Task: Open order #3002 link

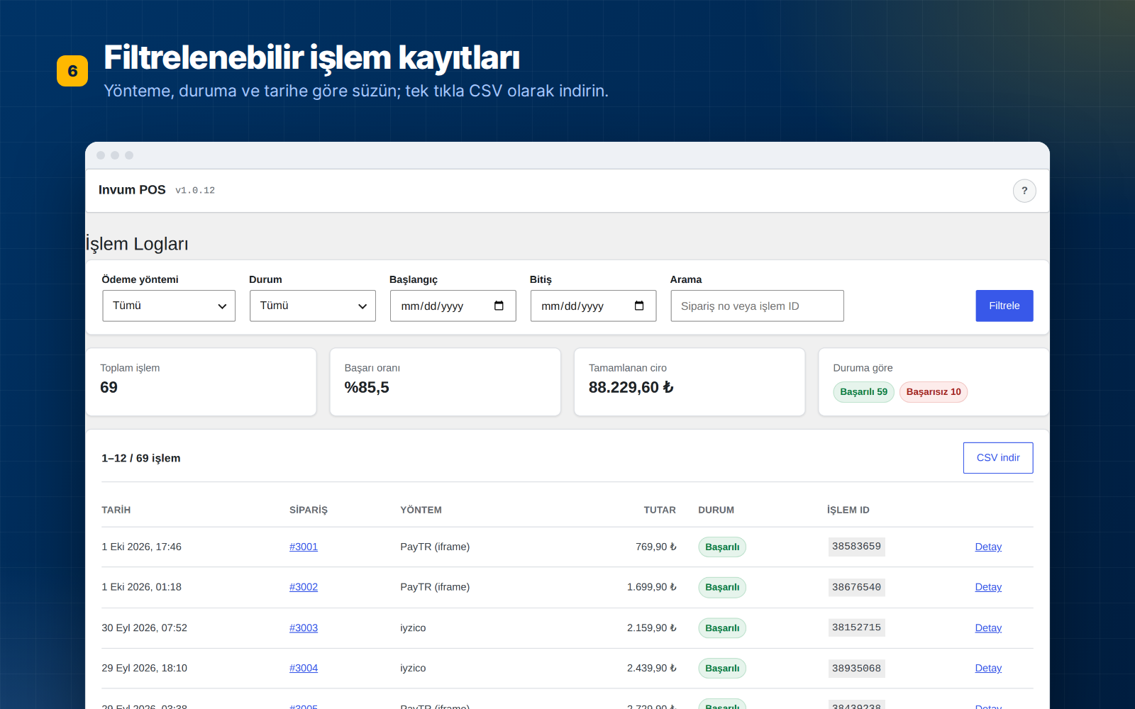Action: pyautogui.click(x=304, y=587)
